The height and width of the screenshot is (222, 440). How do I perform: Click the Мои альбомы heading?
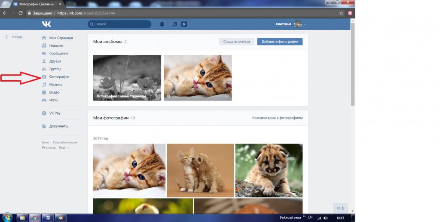[x=107, y=42]
